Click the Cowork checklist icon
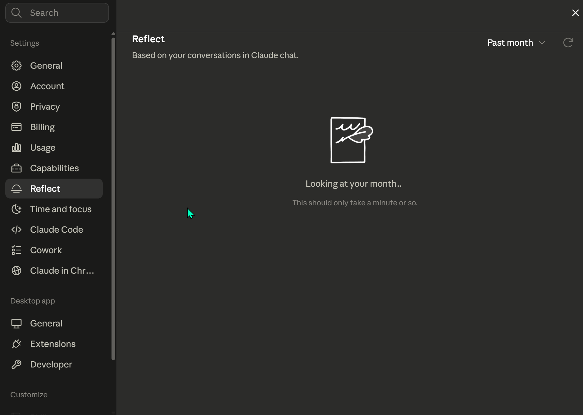This screenshot has width=583, height=415. (16, 250)
